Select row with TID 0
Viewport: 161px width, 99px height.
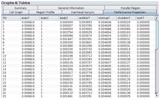tap(78, 22)
